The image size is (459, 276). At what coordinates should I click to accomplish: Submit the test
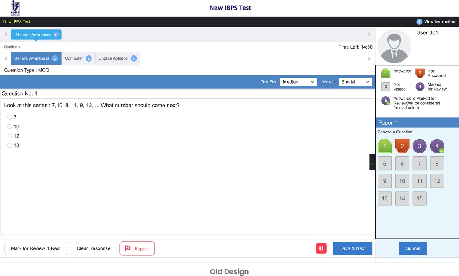pyautogui.click(x=413, y=248)
